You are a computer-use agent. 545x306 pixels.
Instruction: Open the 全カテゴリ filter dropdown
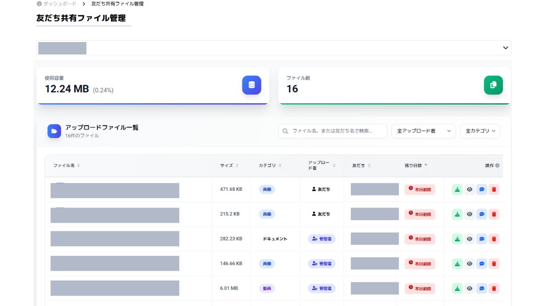coord(480,131)
